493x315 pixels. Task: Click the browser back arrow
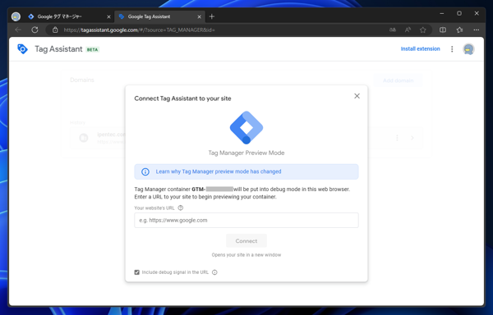[x=18, y=30]
